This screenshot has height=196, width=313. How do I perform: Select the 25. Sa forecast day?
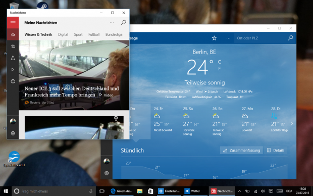[x=194, y=121]
